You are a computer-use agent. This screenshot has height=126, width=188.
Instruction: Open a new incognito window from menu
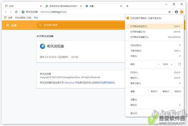[154, 37]
